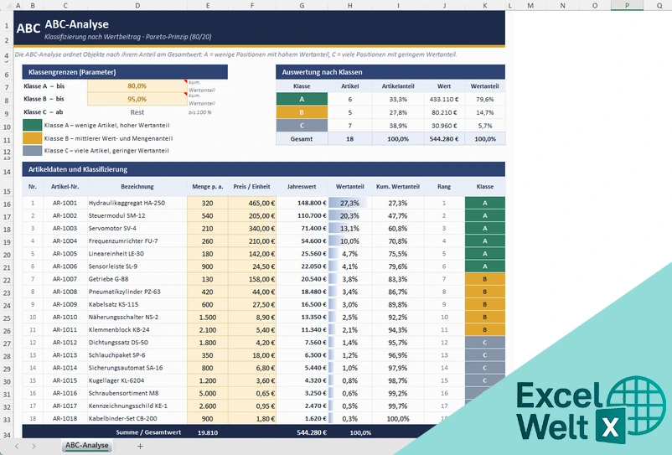The width and height of the screenshot is (672, 455).
Task: Click the previous sheet navigation arrow
Action: [17, 446]
